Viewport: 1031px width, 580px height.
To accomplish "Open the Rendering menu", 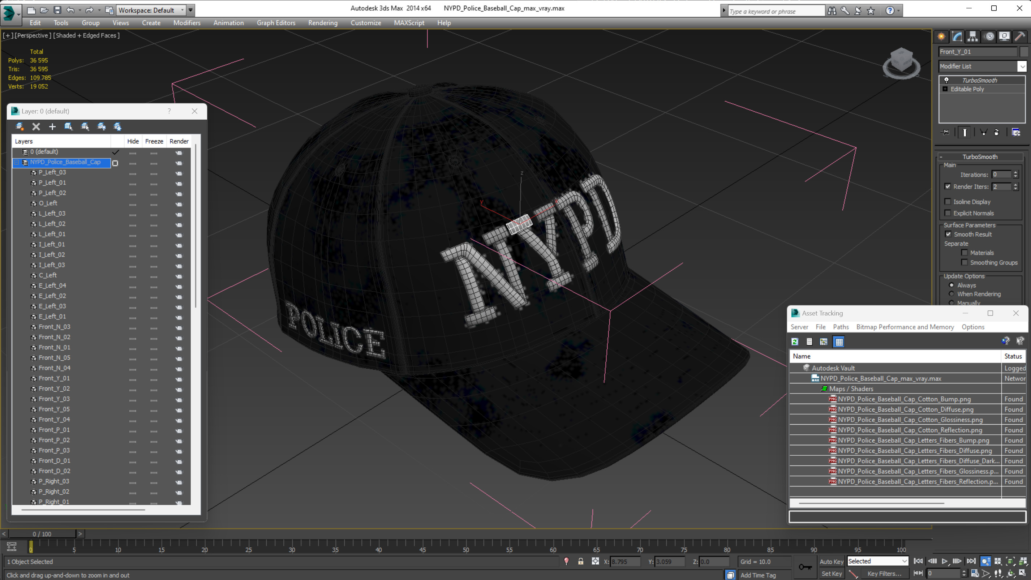I will 323,23.
